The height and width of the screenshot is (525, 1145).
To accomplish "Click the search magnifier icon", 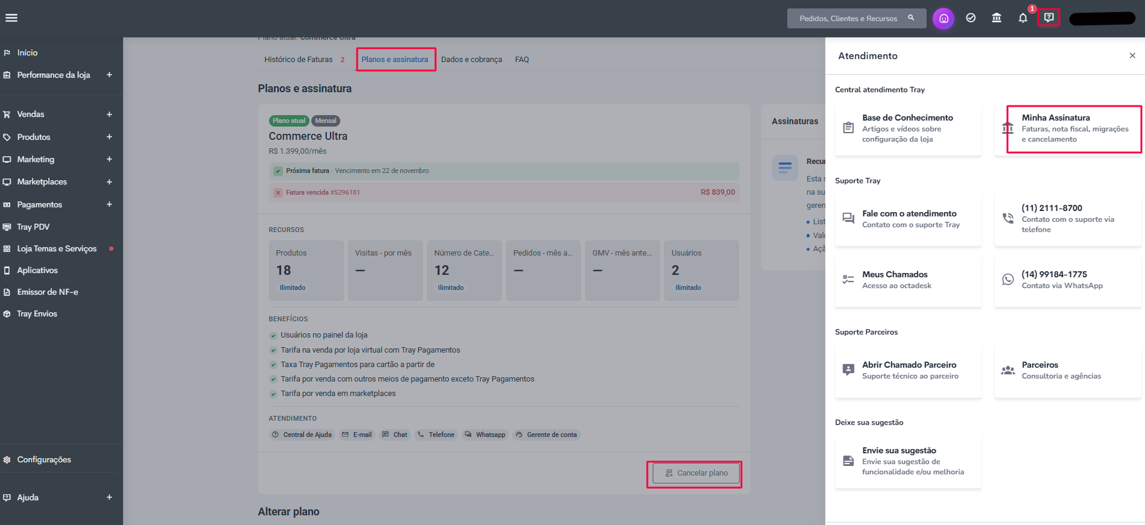I will (x=911, y=18).
